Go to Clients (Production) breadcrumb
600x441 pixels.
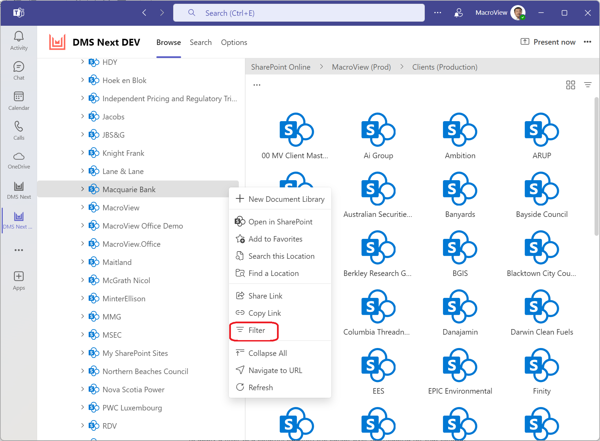pos(445,67)
